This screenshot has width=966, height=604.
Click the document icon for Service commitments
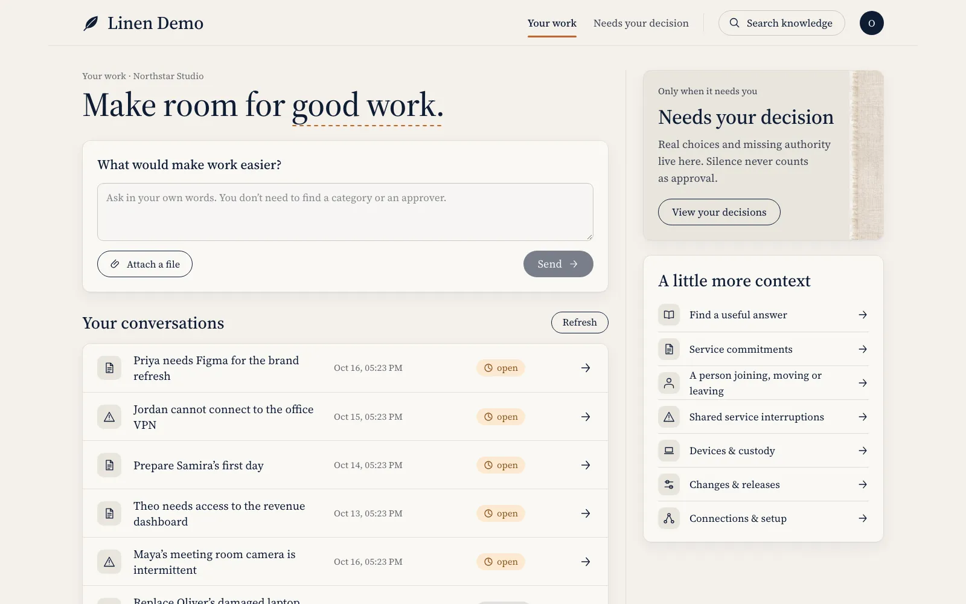click(669, 349)
